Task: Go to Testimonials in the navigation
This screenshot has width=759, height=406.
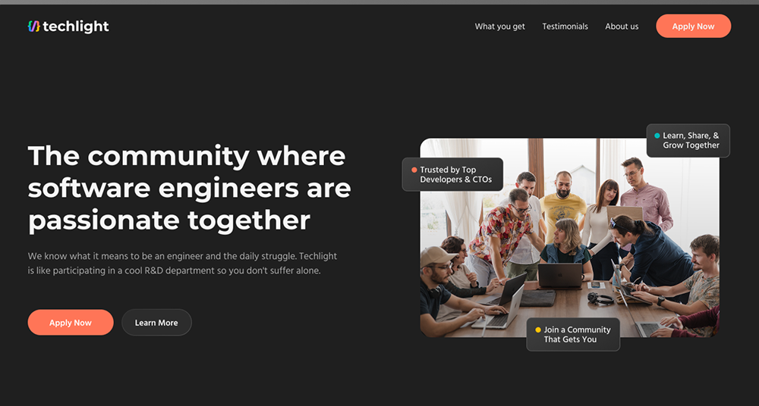Action: tap(565, 27)
